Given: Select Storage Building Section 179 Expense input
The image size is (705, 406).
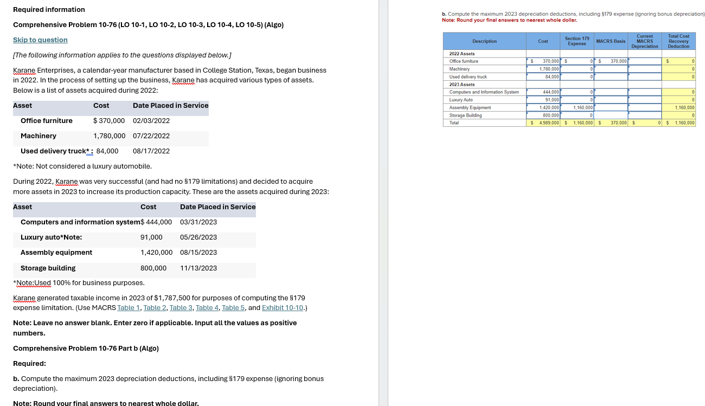Looking at the screenshot, I should 577,115.
